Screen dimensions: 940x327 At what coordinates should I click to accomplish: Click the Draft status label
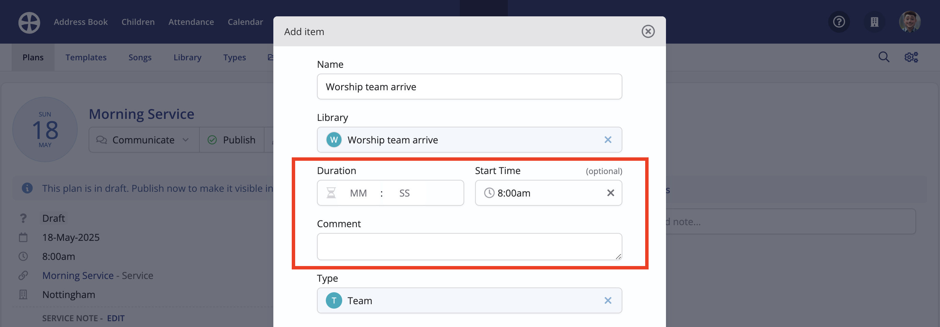click(53, 218)
